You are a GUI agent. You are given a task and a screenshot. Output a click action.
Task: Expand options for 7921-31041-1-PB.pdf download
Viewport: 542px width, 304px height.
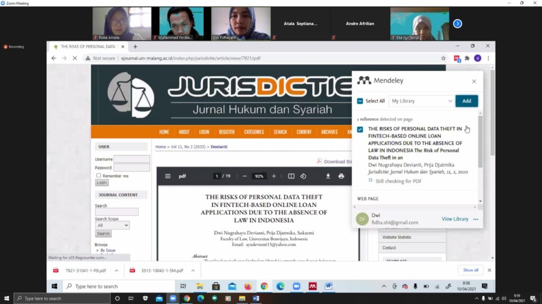point(118,270)
